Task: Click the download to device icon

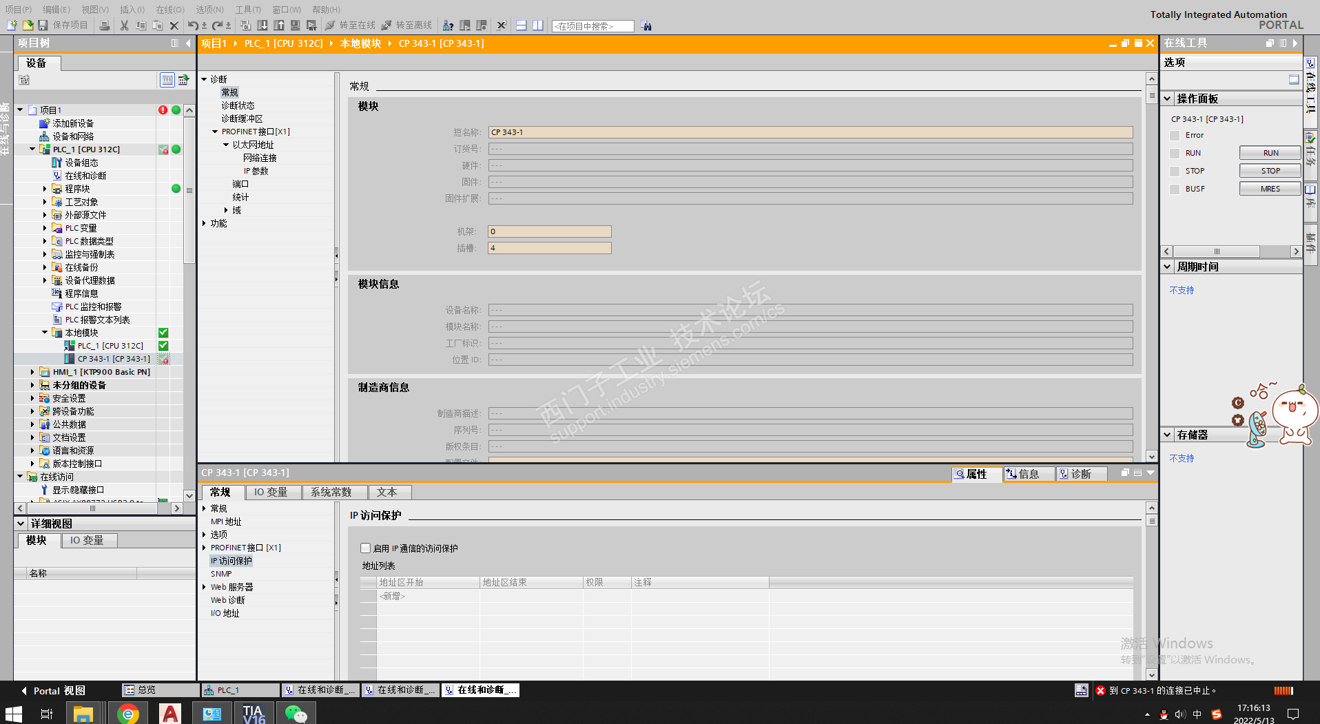Action: tap(262, 25)
